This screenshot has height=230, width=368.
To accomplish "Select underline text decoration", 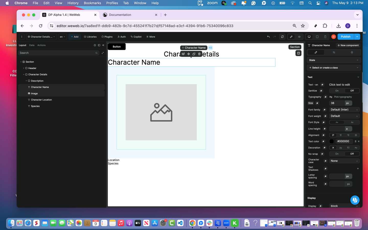I will (x=341, y=148).
